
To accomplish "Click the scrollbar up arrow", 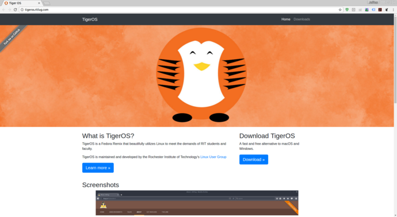I will 395,15.
